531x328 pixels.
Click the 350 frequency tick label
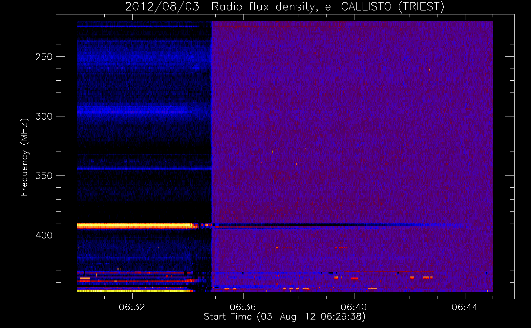44,176
